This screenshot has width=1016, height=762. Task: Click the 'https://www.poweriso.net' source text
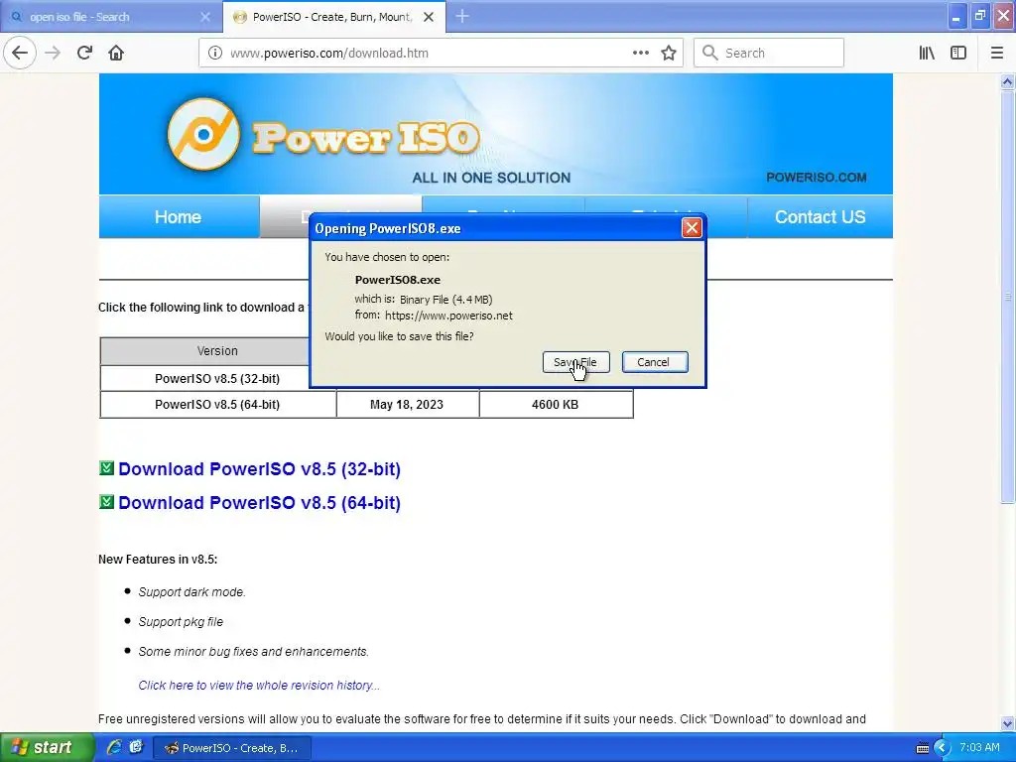click(448, 316)
